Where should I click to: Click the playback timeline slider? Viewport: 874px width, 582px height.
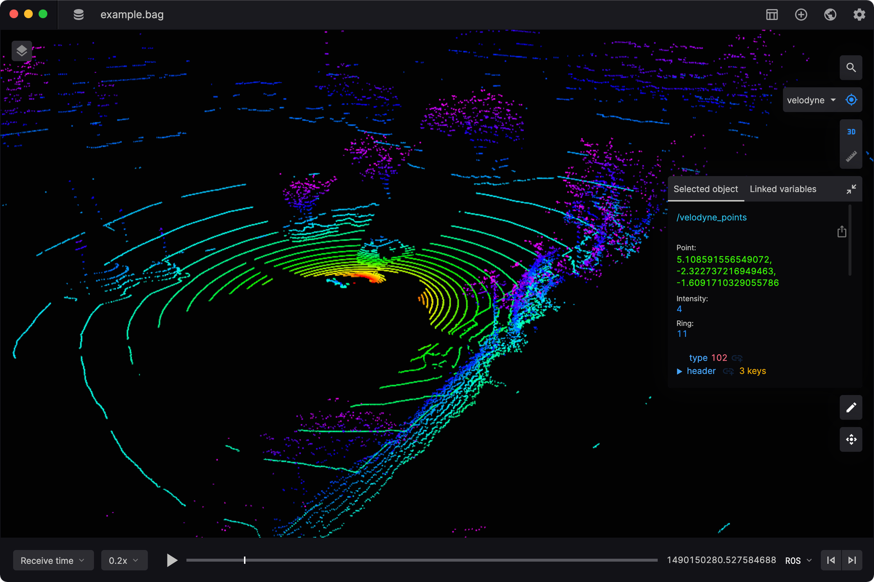[421, 560]
